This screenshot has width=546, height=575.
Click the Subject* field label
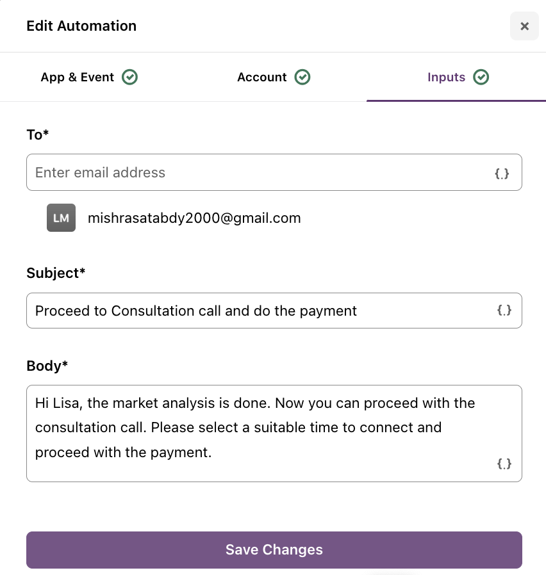pos(56,273)
